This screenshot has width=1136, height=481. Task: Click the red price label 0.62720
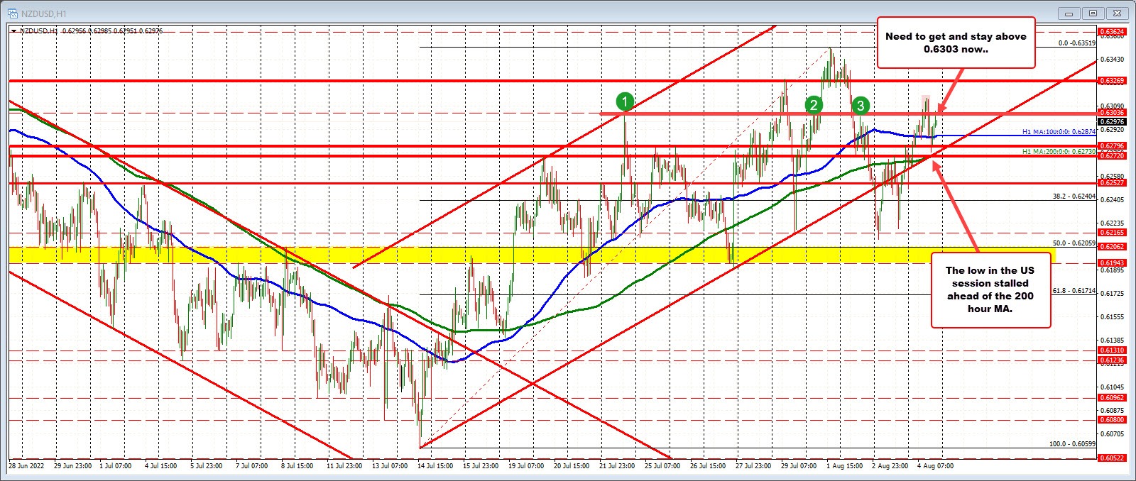coord(1112,155)
